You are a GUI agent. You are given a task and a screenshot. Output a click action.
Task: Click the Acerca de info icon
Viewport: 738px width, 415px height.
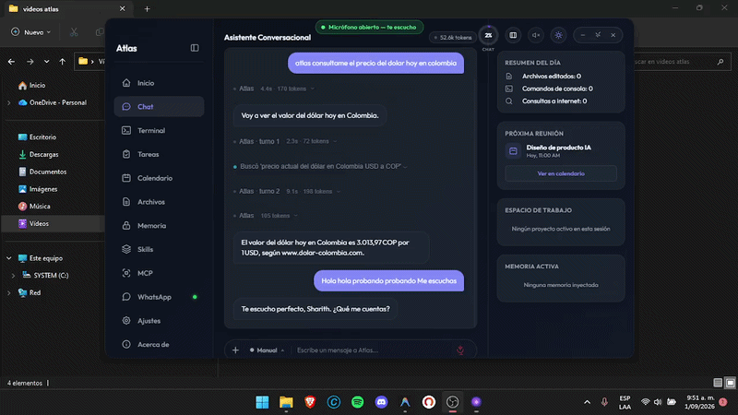pos(126,344)
